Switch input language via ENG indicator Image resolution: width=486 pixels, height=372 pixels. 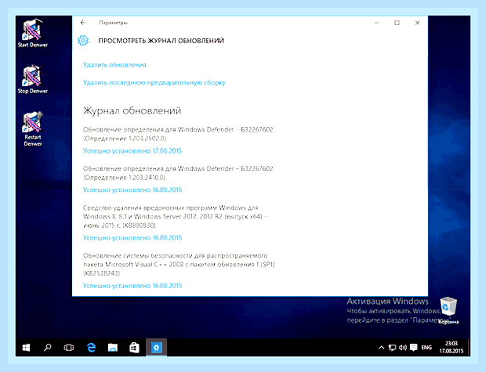(x=426, y=348)
